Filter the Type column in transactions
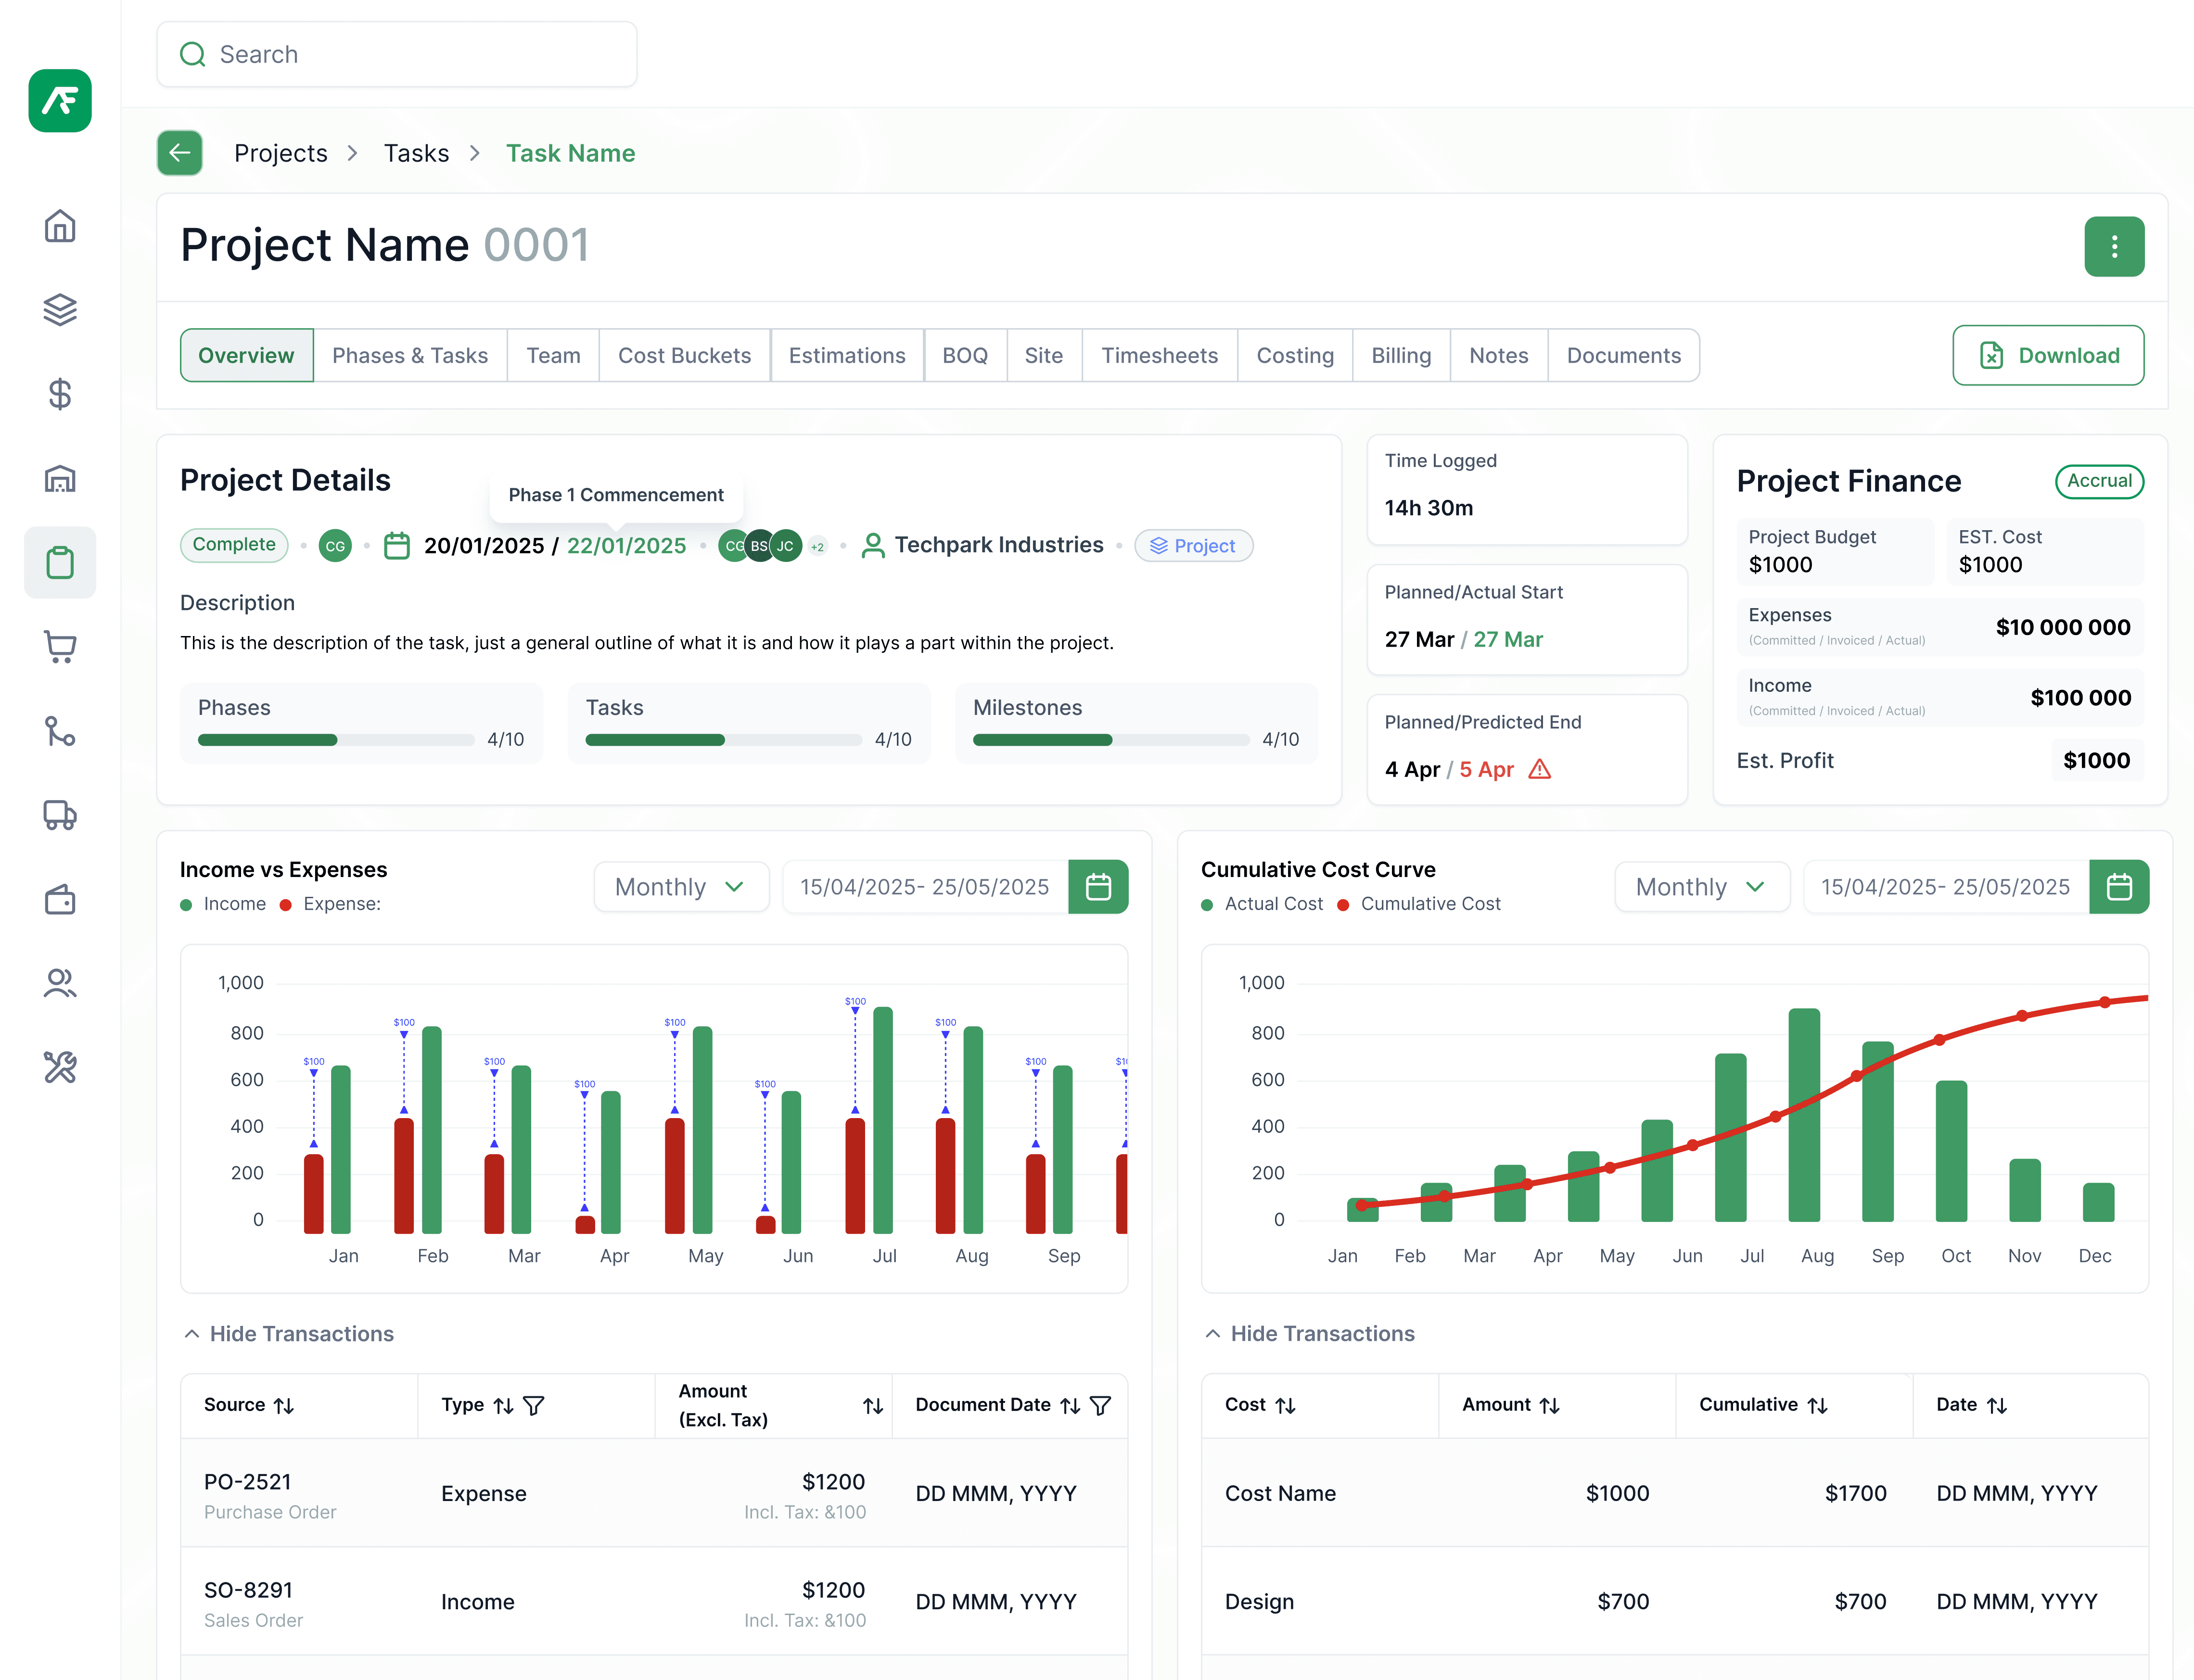 pyautogui.click(x=534, y=1405)
